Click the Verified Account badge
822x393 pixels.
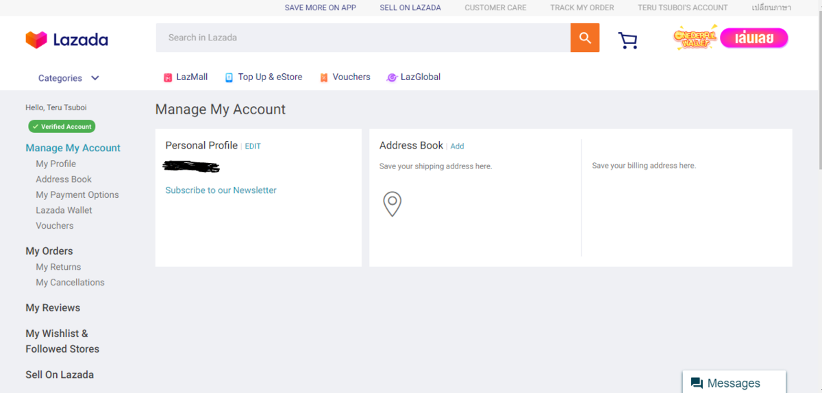[62, 127]
